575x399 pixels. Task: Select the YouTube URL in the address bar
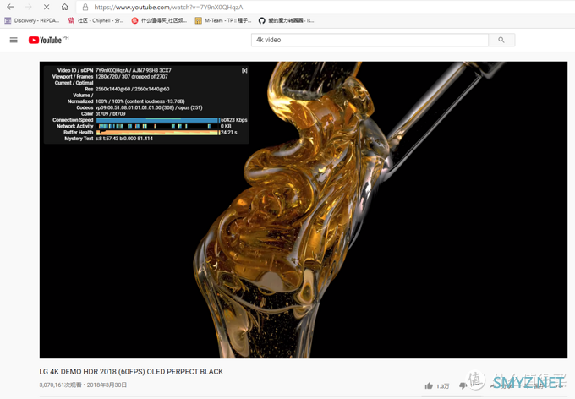pyautogui.click(x=168, y=7)
